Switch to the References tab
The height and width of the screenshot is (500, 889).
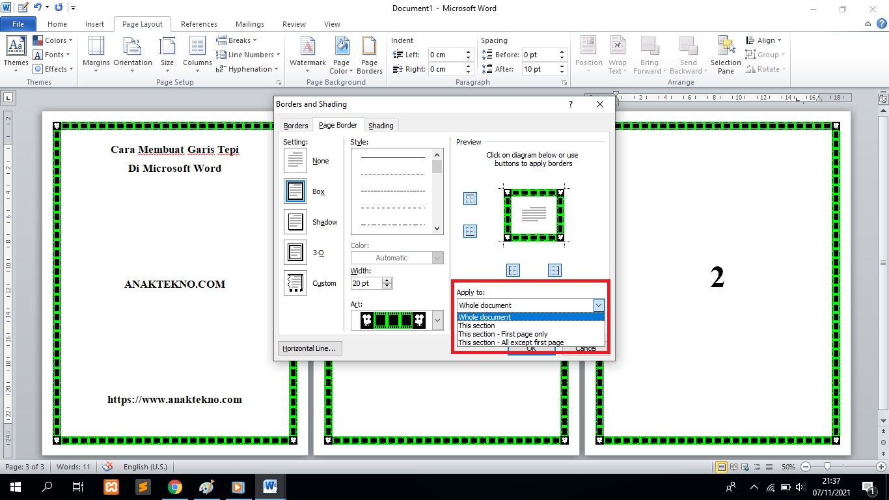tap(199, 24)
